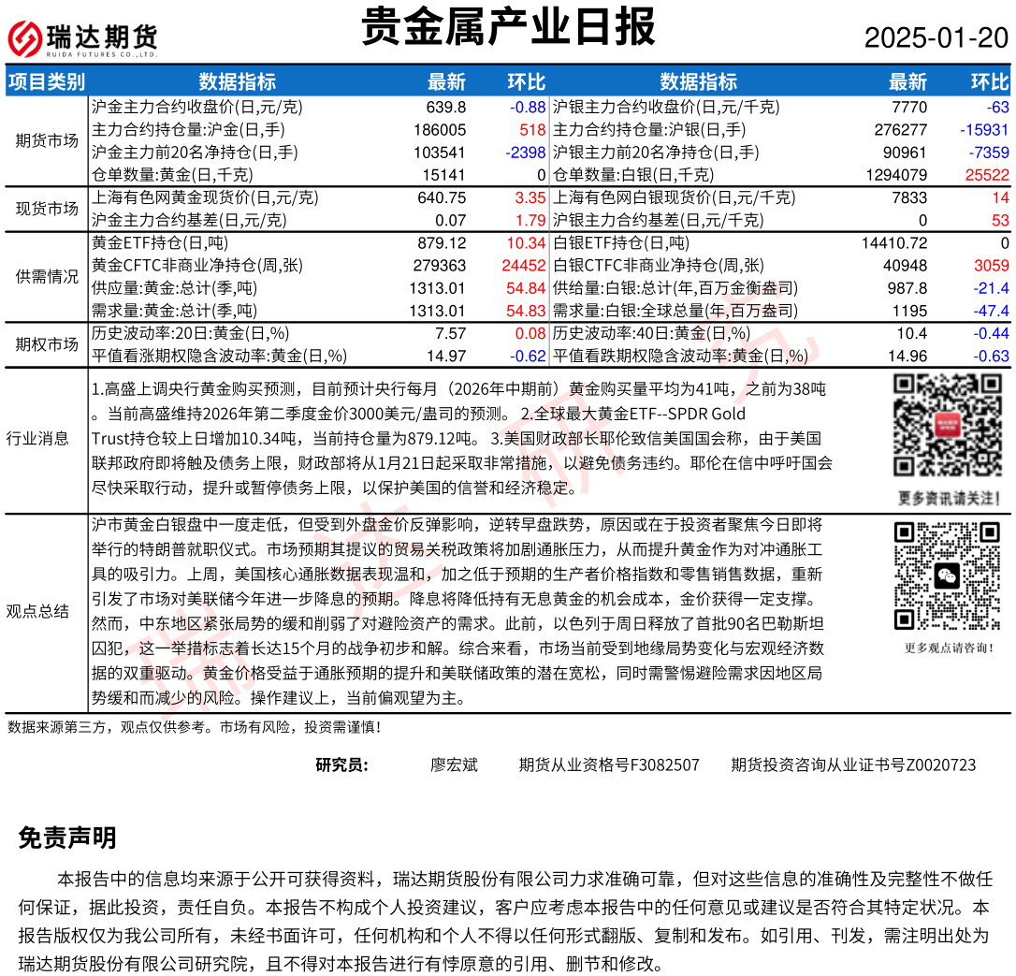Viewport: 1016px width, 976px height.
Task: Click the 项目类别 column header
Action: point(46,81)
